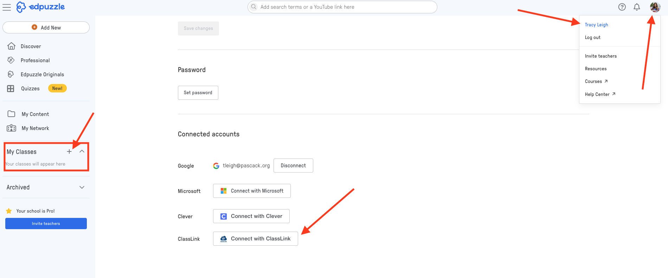Screen dimensions: 668x278
Task: Open Discover in the sidebar
Action: pyautogui.click(x=31, y=46)
